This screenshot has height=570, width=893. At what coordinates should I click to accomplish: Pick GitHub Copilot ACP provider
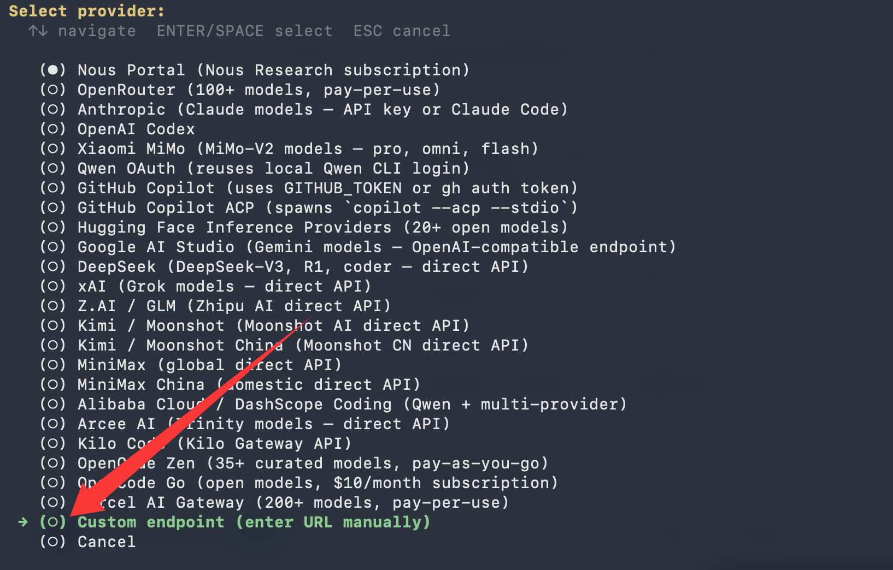tap(309, 207)
